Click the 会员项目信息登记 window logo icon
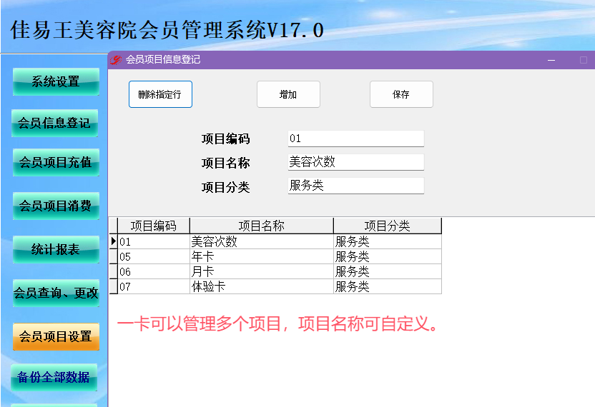 click(x=116, y=60)
